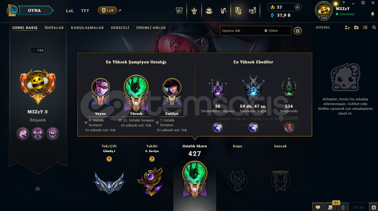Click the plus button next to RP balance
Viewport: 378px width, 211px height.
coord(297,7)
